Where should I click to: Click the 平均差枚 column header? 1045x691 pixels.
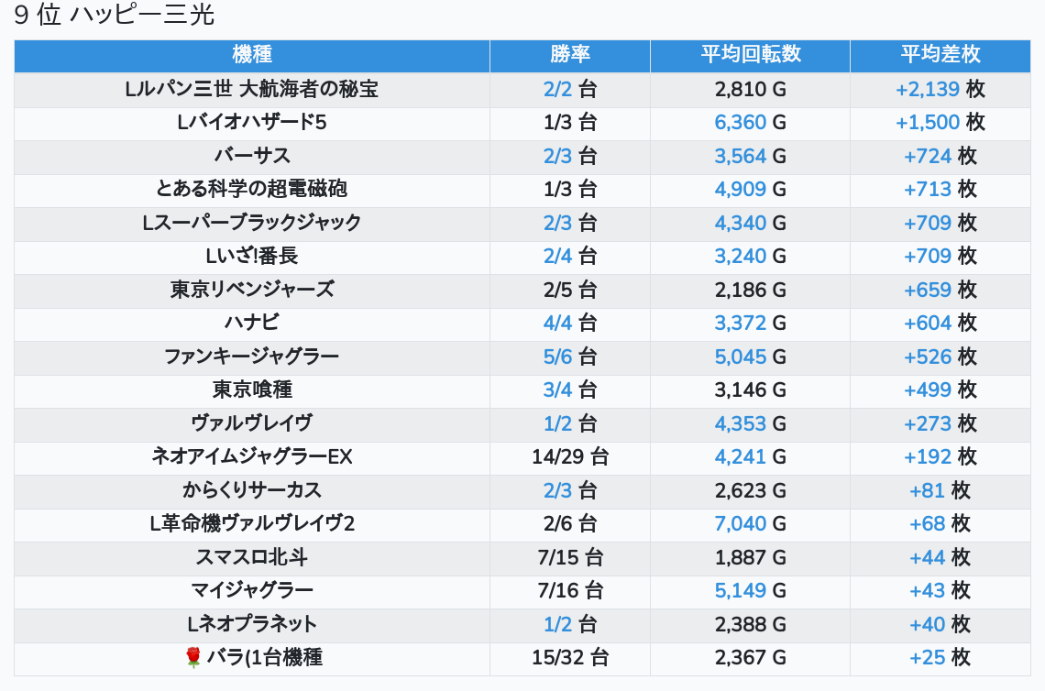pos(940,55)
